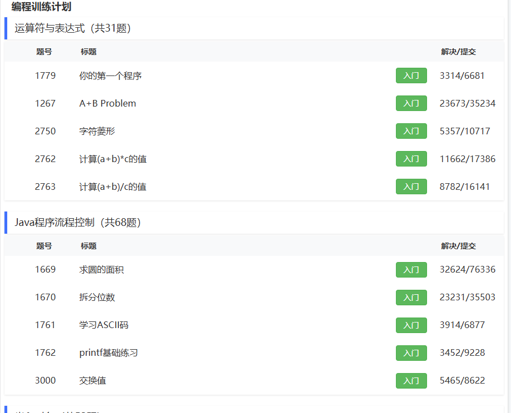Click the Java程序流程控制 (共68题) section heading
The width and height of the screenshot is (511, 413).
point(77,223)
